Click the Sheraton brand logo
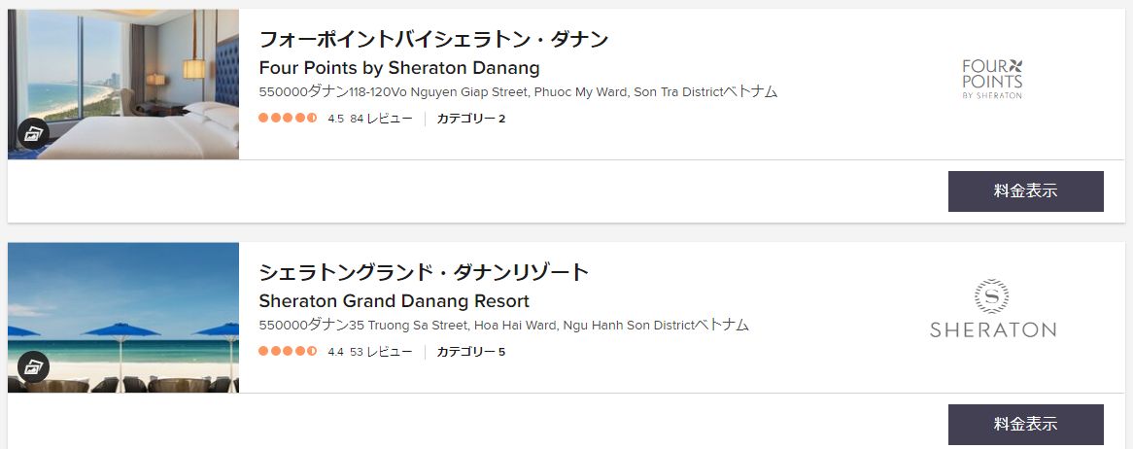The image size is (1133, 449). coord(992,309)
